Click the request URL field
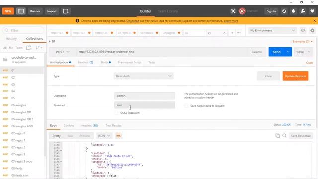This screenshot has height=179, width=318. [x=162, y=52]
